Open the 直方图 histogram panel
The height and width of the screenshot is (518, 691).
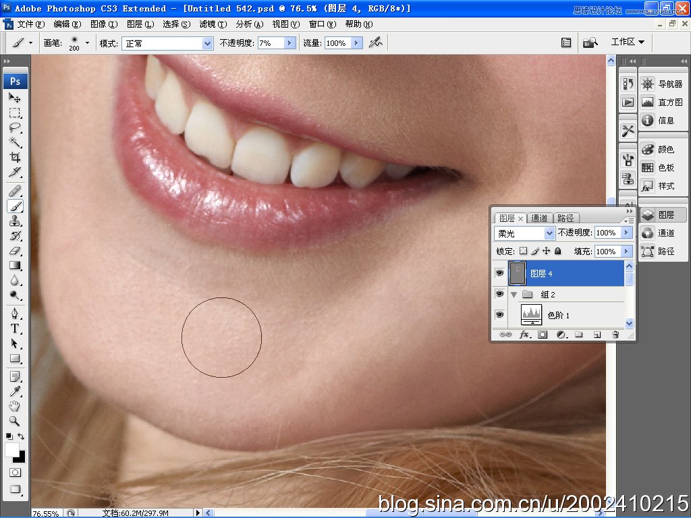[662, 103]
